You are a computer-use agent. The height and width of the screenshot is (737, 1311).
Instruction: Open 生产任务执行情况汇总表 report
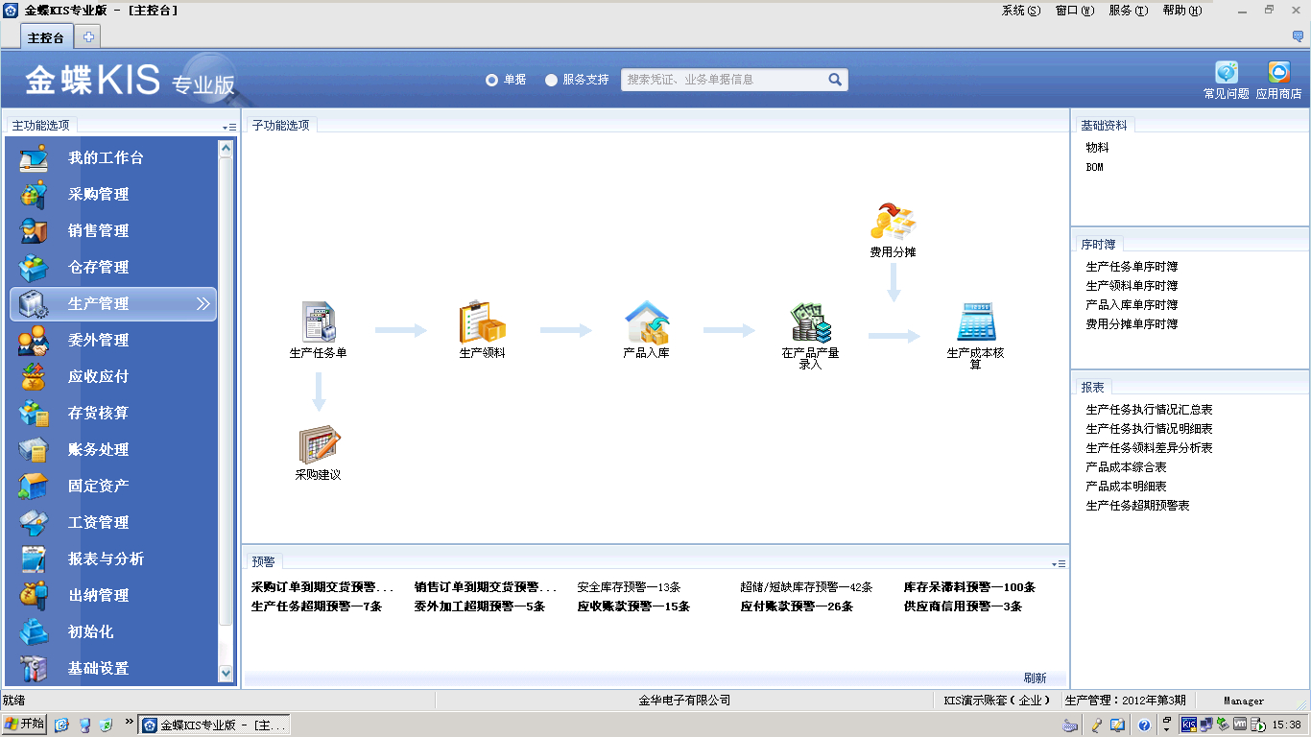click(1149, 410)
